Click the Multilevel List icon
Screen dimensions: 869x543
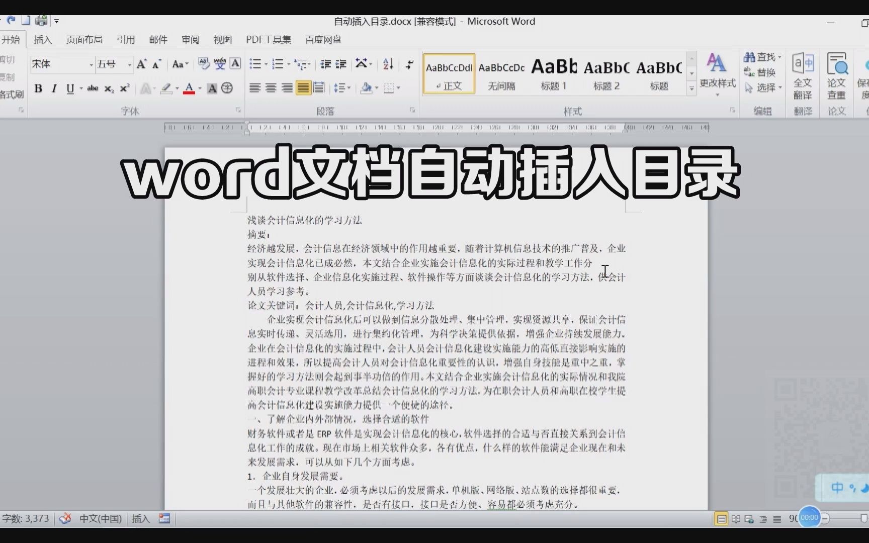[x=301, y=64]
